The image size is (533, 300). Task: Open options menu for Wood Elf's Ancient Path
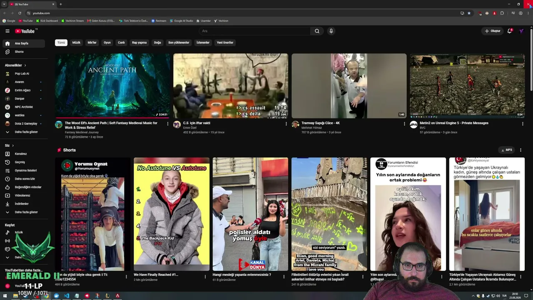coord(168,124)
